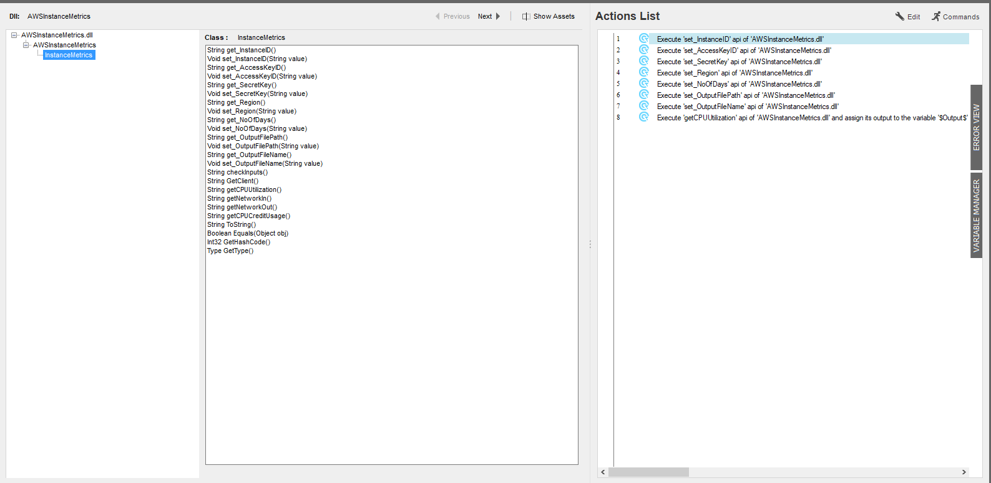Click the vertical splitter handle between panels

pos(590,244)
